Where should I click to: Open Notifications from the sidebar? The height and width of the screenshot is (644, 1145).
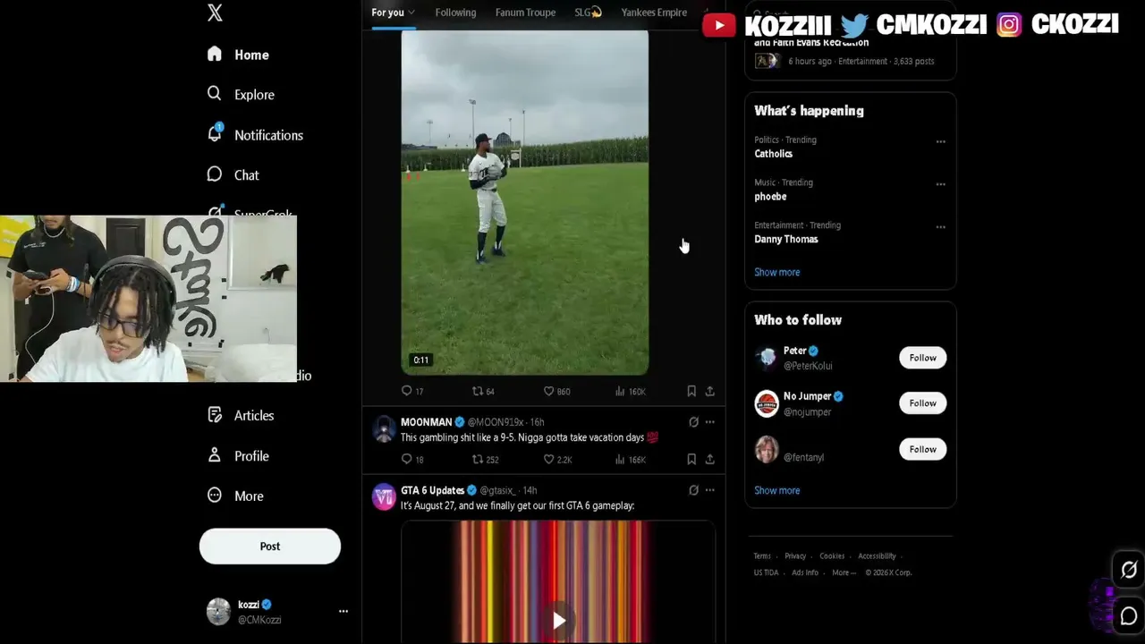tap(255, 135)
